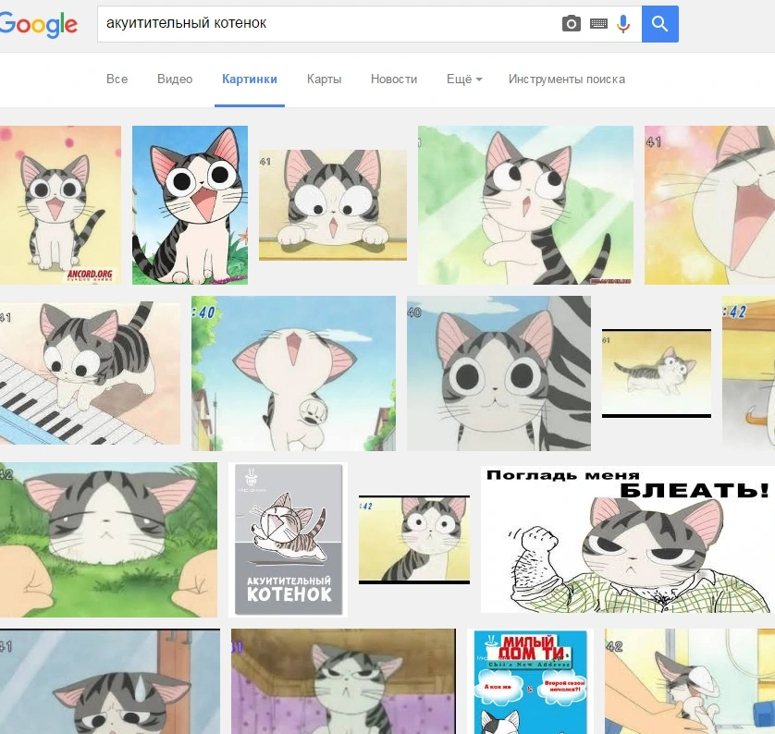Screen dimensions: 775x734
Task: Open thumbnail of frowning kitten on purple background
Action: click(x=343, y=681)
